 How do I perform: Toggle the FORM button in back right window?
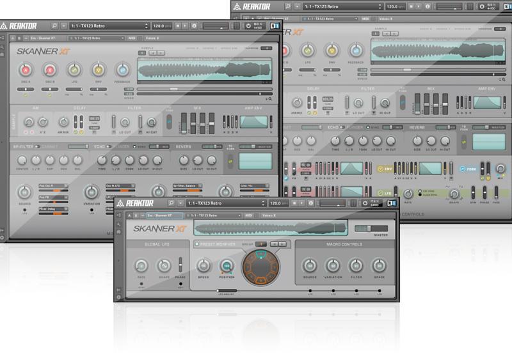tap(468, 169)
